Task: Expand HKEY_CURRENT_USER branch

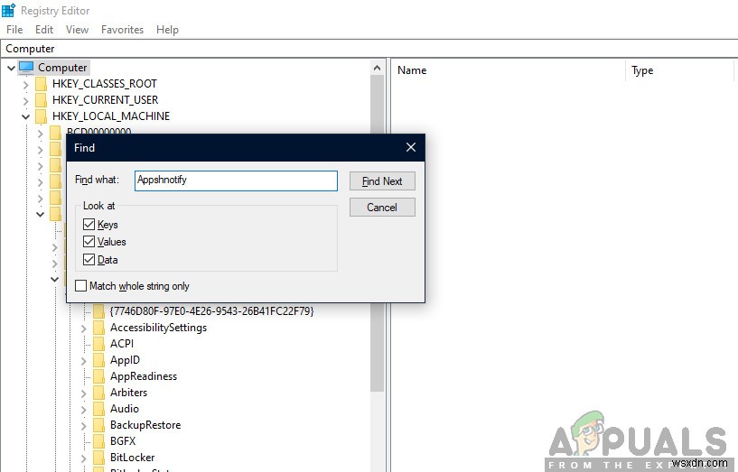Action: tap(26, 101)
